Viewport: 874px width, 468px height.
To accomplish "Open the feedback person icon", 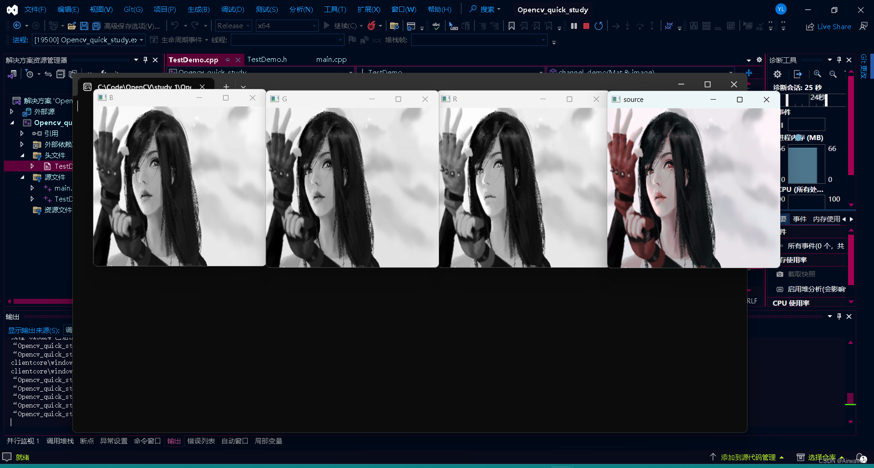I will 864,26.
